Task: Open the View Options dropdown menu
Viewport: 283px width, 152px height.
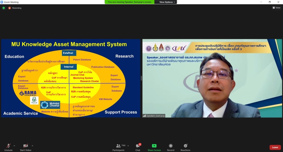Action: 167,2
